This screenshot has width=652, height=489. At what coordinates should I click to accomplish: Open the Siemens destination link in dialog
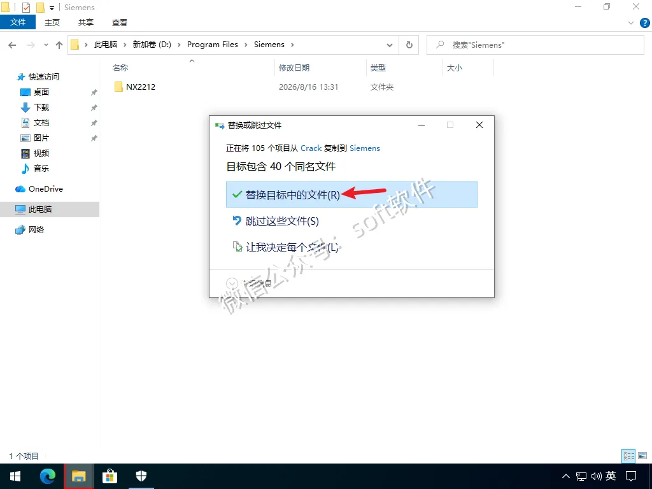365,148
